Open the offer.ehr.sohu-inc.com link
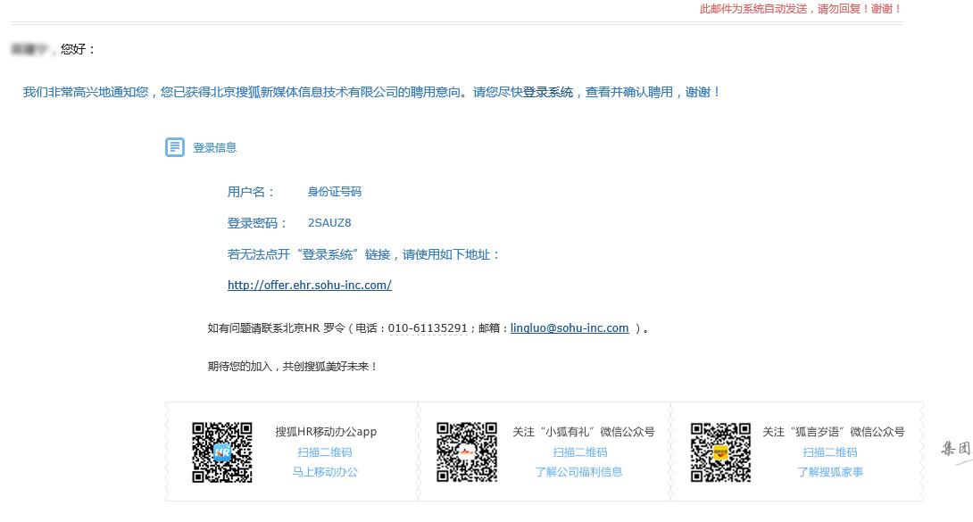The width and height of the screenshot is (973, 522). point(309,285)
